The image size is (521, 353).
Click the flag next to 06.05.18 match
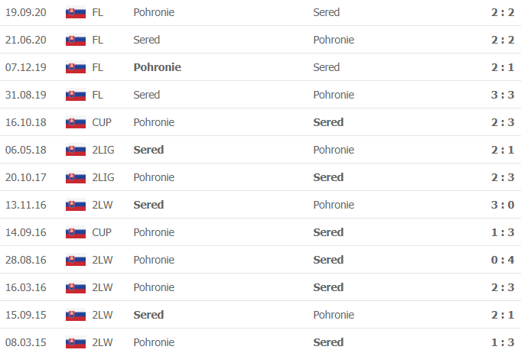click(75, 150)
